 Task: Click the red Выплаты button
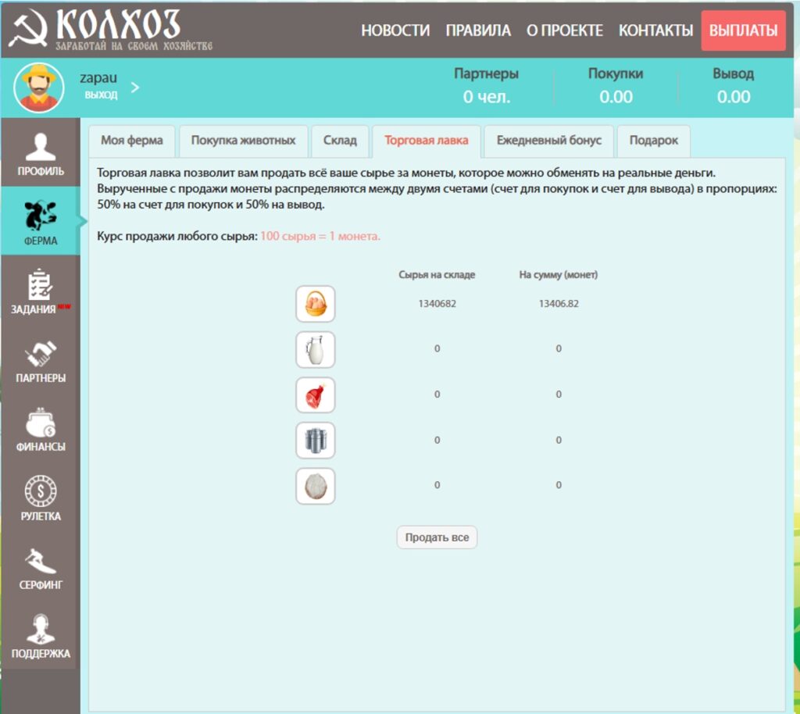[x=744, y=30]
